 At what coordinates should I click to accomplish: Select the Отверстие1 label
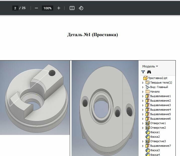click(158, 123)
